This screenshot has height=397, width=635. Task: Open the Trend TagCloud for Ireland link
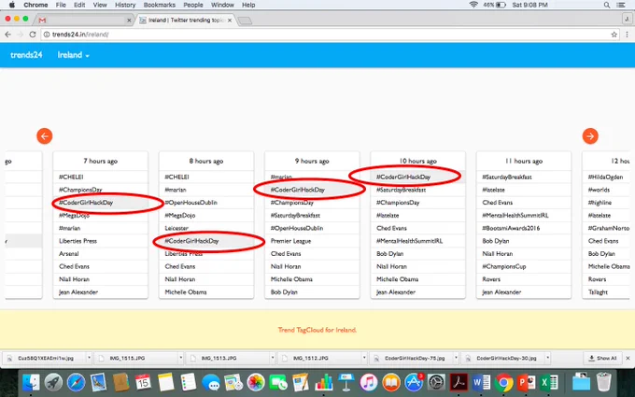point(317,330)
